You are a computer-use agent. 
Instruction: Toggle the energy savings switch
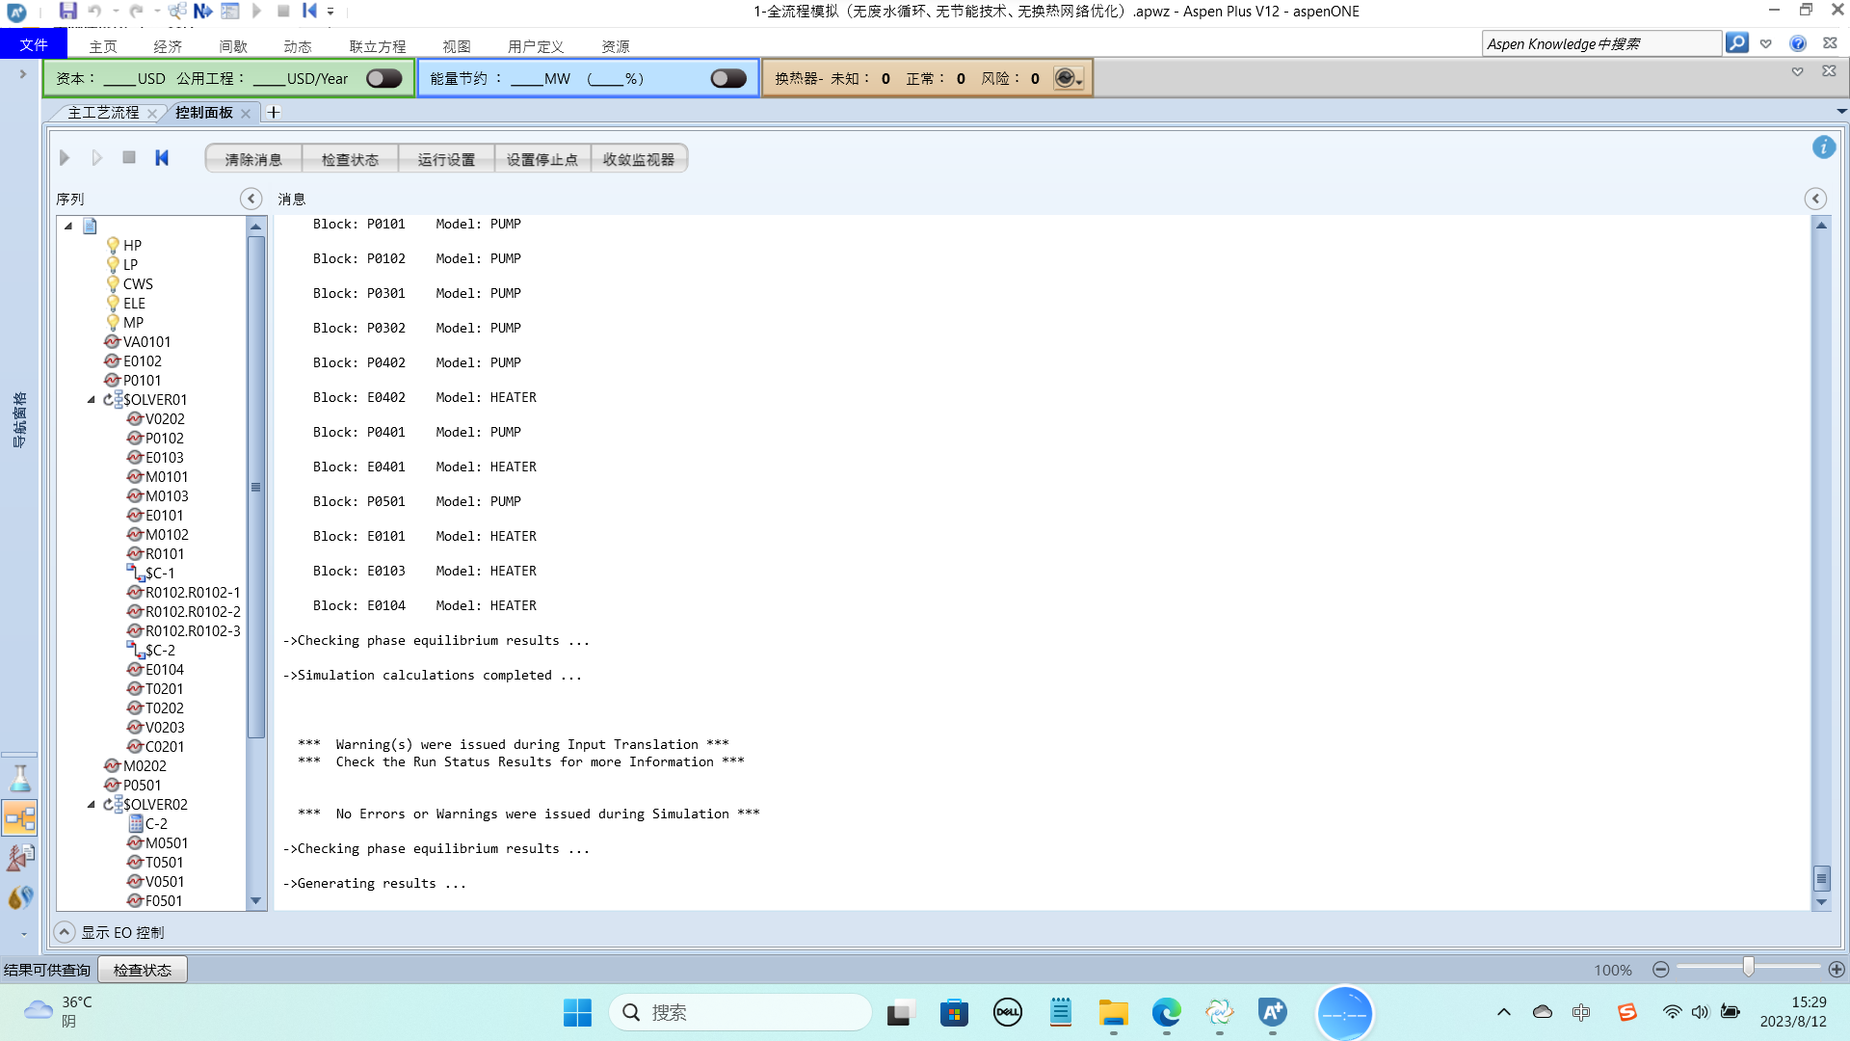[x=727, y=79]
